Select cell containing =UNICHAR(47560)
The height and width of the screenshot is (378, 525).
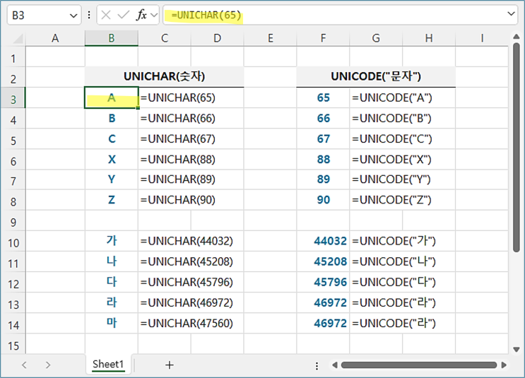[x=191, y=323]
